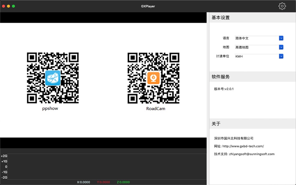Click the 关于 section header
Screen dimensions: 296x185
[x=253, y=124]
